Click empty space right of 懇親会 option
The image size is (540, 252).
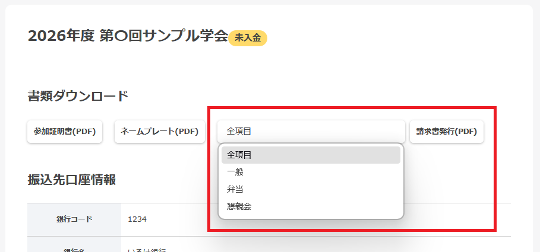tap(333, 206)
